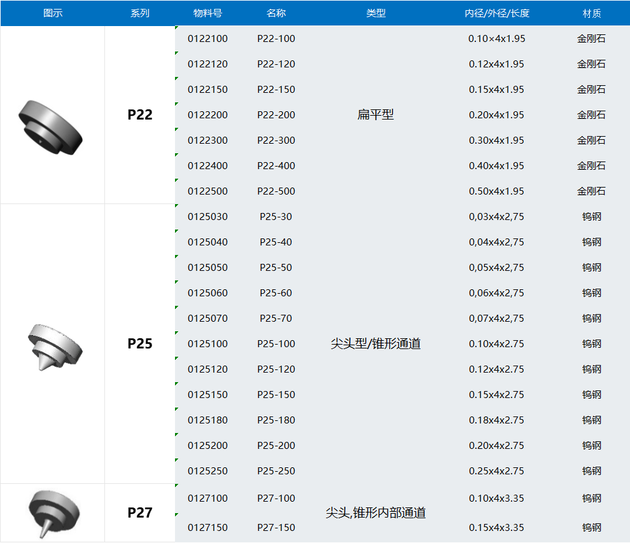Click the P25 pointed nozzle product image
This screenshot has width=630, height=543.
55,347
